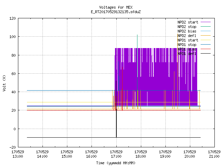Click the red NPD1 bias legend line
The image size is (221, 166).
click(205, 49)
